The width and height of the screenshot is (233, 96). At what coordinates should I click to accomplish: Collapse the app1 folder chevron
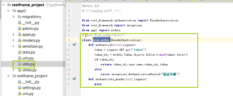9,11
